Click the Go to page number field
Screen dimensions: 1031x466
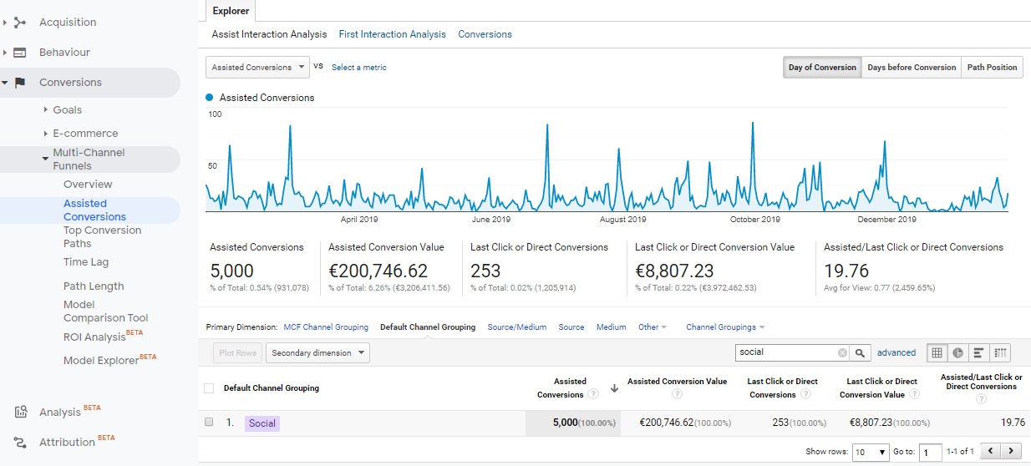point(930,452)
